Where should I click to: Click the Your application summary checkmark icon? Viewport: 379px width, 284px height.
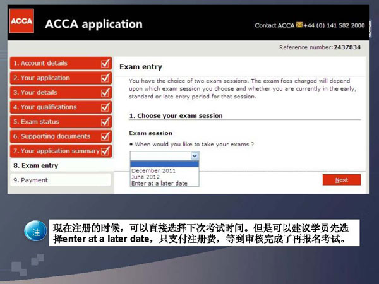(105, 151)
